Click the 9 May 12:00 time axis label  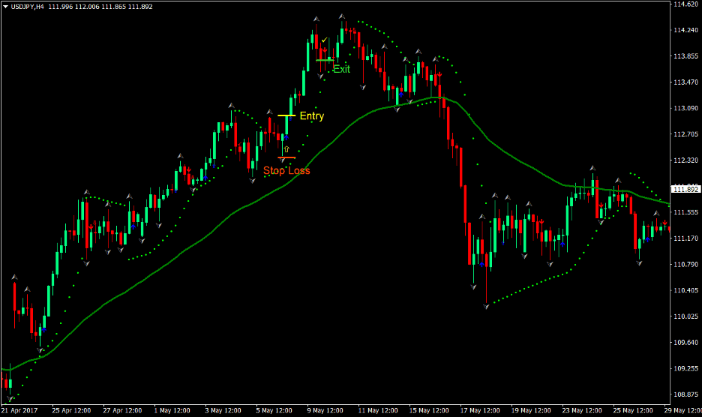point(326,410)
